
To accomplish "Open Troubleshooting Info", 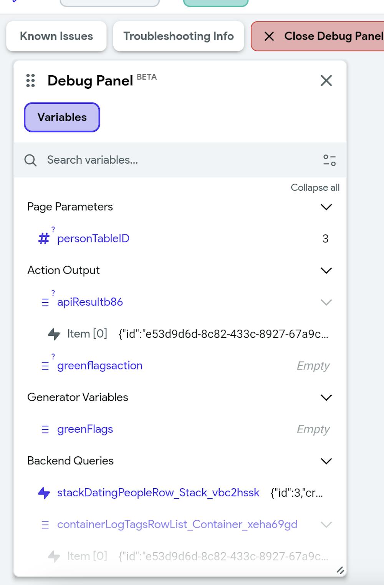I will (179, 36).
